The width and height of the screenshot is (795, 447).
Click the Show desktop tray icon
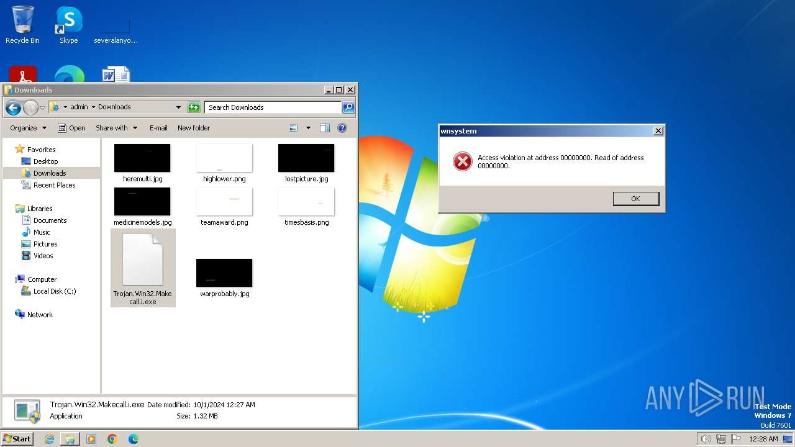tap(788, 439)
